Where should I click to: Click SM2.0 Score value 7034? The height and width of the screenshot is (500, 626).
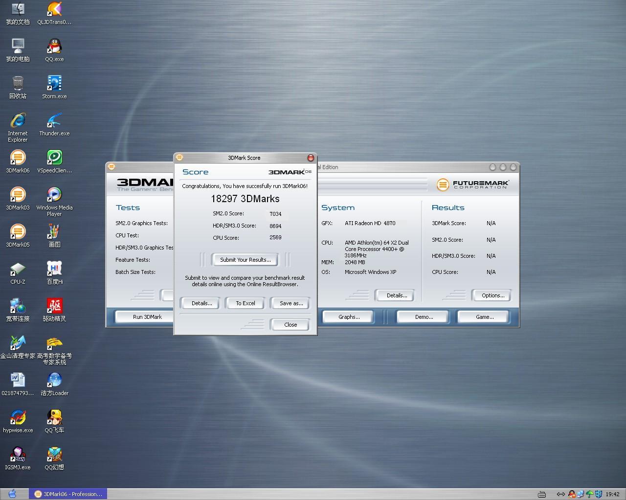point(275,214)
